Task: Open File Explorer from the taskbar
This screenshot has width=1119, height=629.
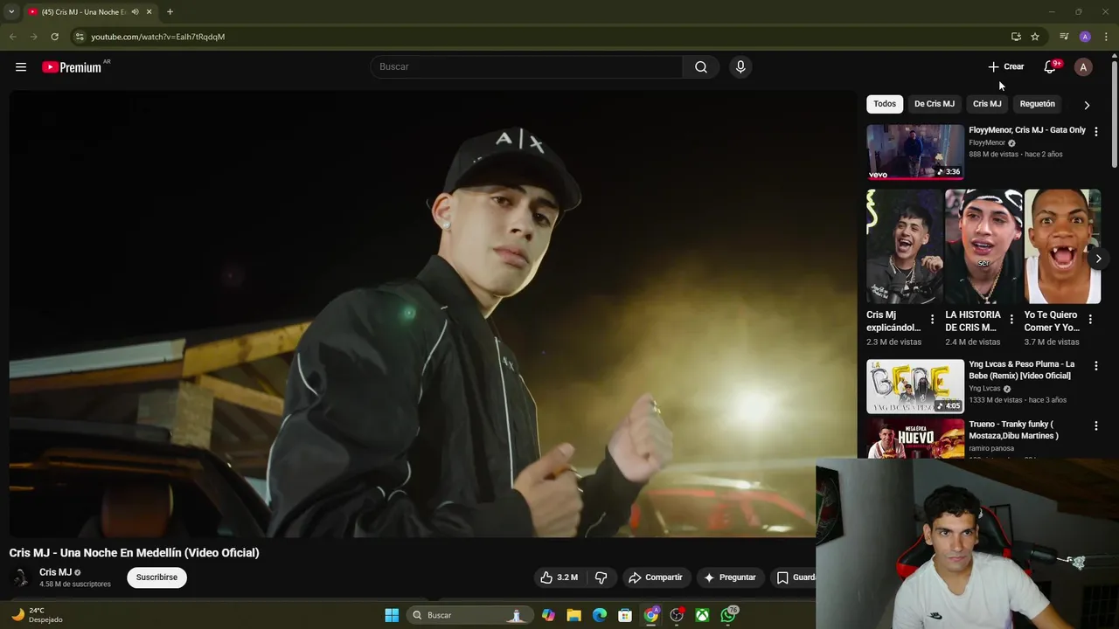Action: [x=573, y=615]
